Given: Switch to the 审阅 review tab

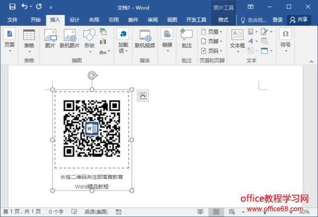Looking at the screenshot, I should coord(153,20).
